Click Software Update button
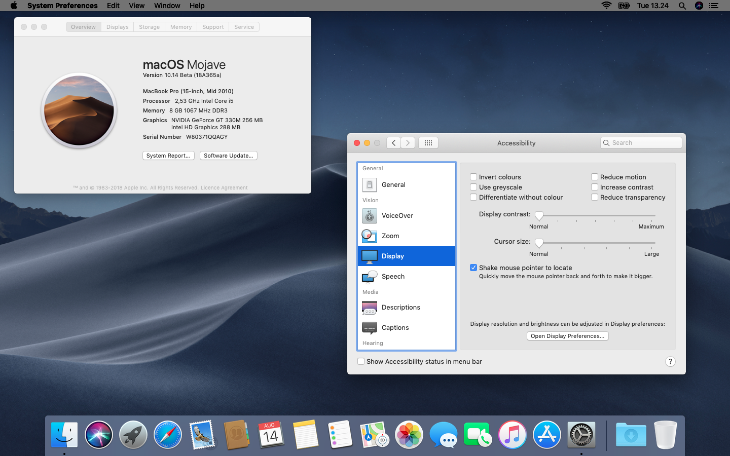 229,156
